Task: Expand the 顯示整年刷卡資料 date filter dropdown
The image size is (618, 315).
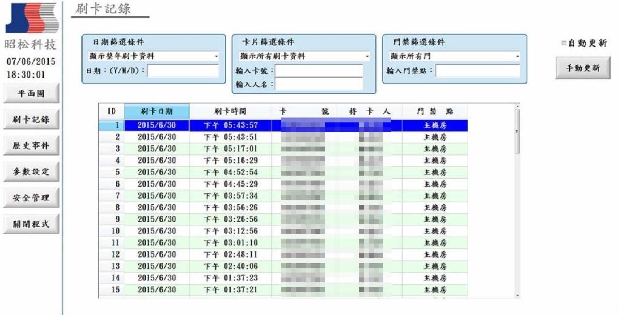Action: 216,56
